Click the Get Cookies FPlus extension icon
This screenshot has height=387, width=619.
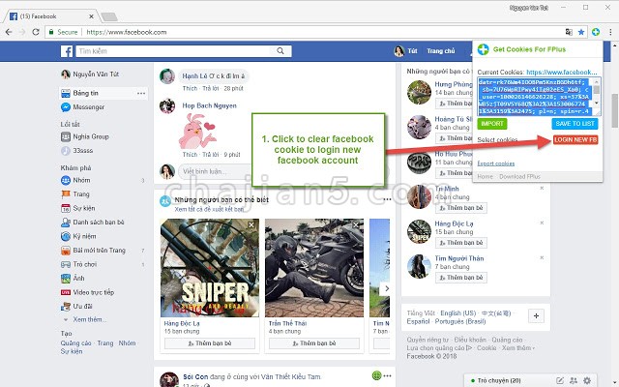click(x=597, y=32)
